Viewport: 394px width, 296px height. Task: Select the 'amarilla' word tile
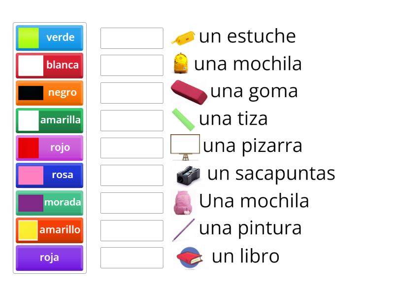(x=49, y=120)
